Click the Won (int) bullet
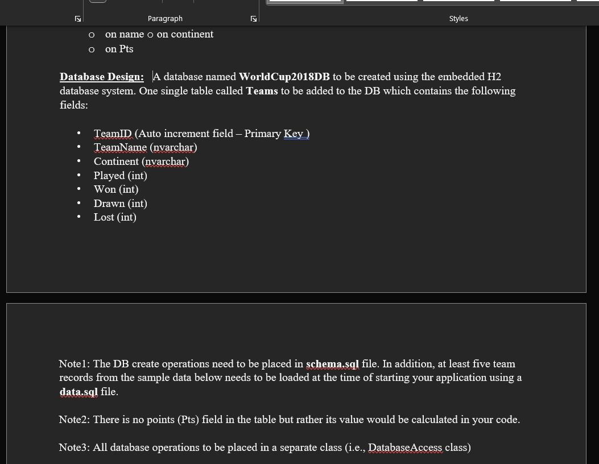The width and height of the screenshot is (599, 464). [116, 189]
